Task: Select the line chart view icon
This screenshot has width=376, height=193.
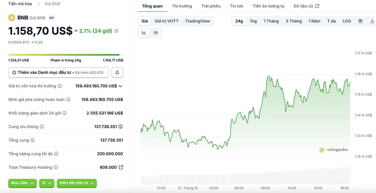Action: [144, 33]
